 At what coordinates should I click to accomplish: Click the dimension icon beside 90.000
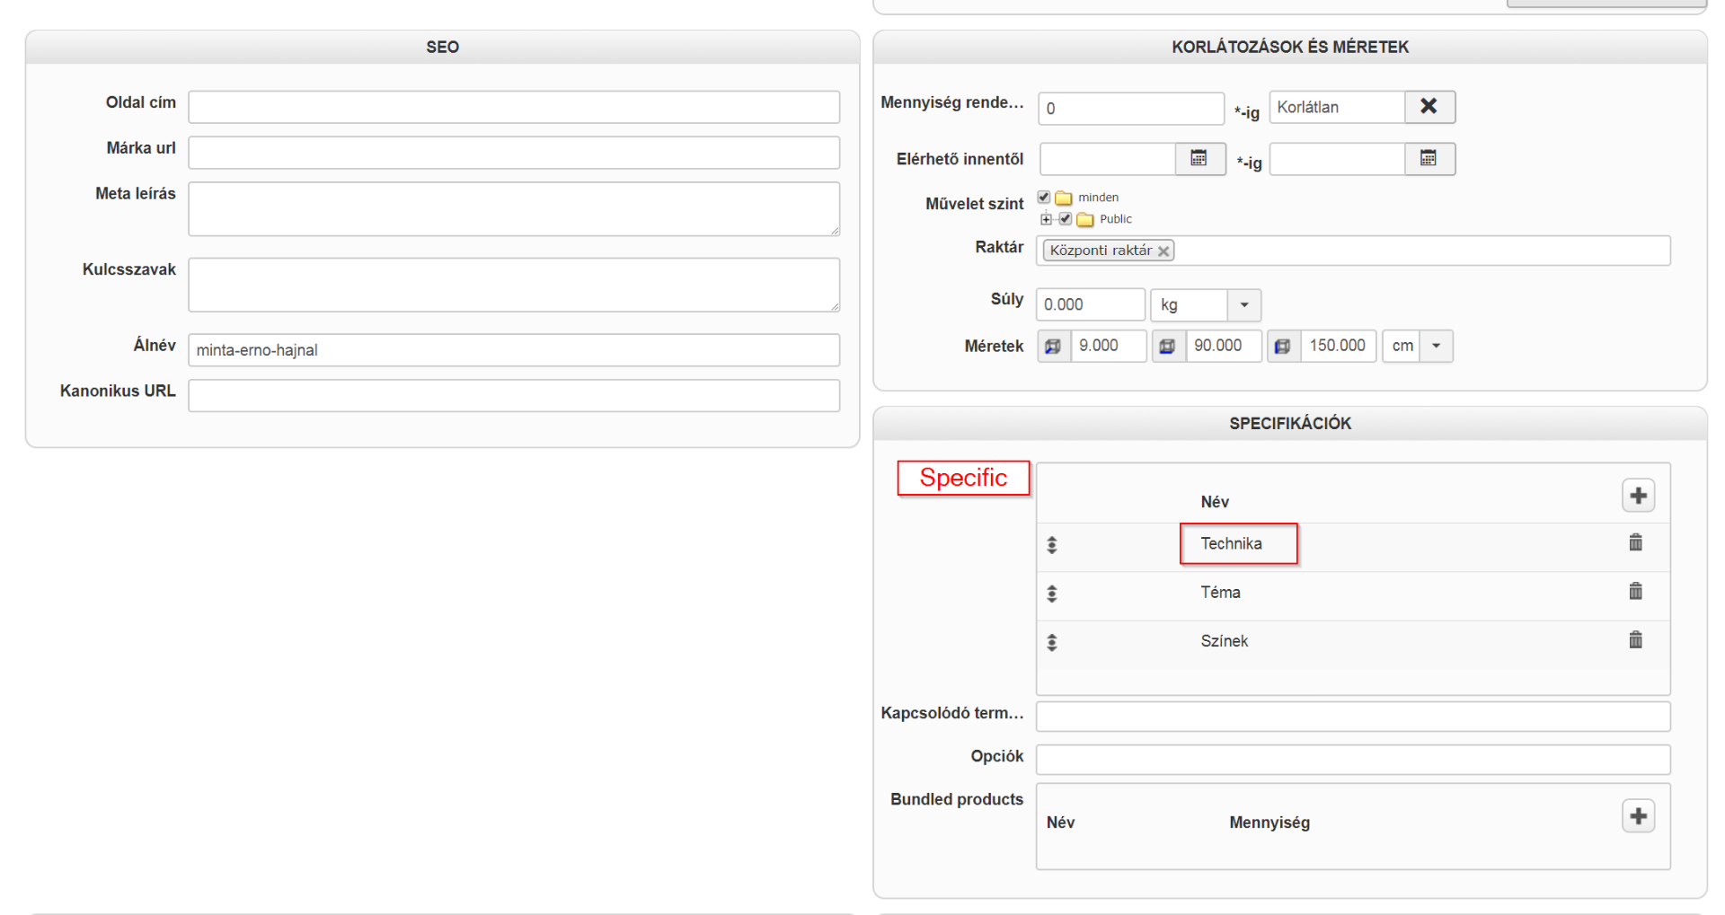(1168, 346)
